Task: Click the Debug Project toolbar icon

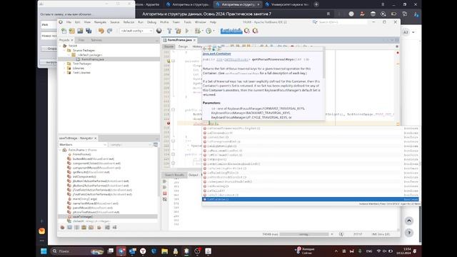Action: tap(199, 31)
